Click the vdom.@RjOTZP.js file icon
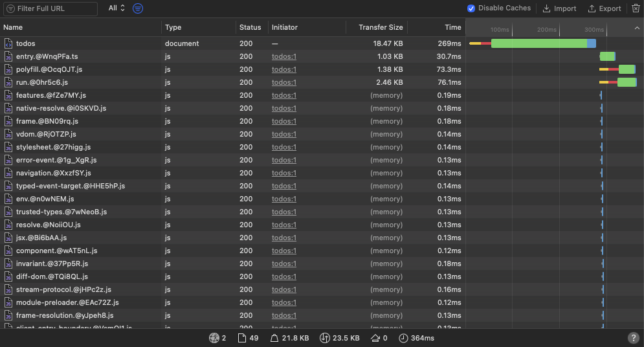This screenshot has width=644, height=347. [x=8, y=134]
